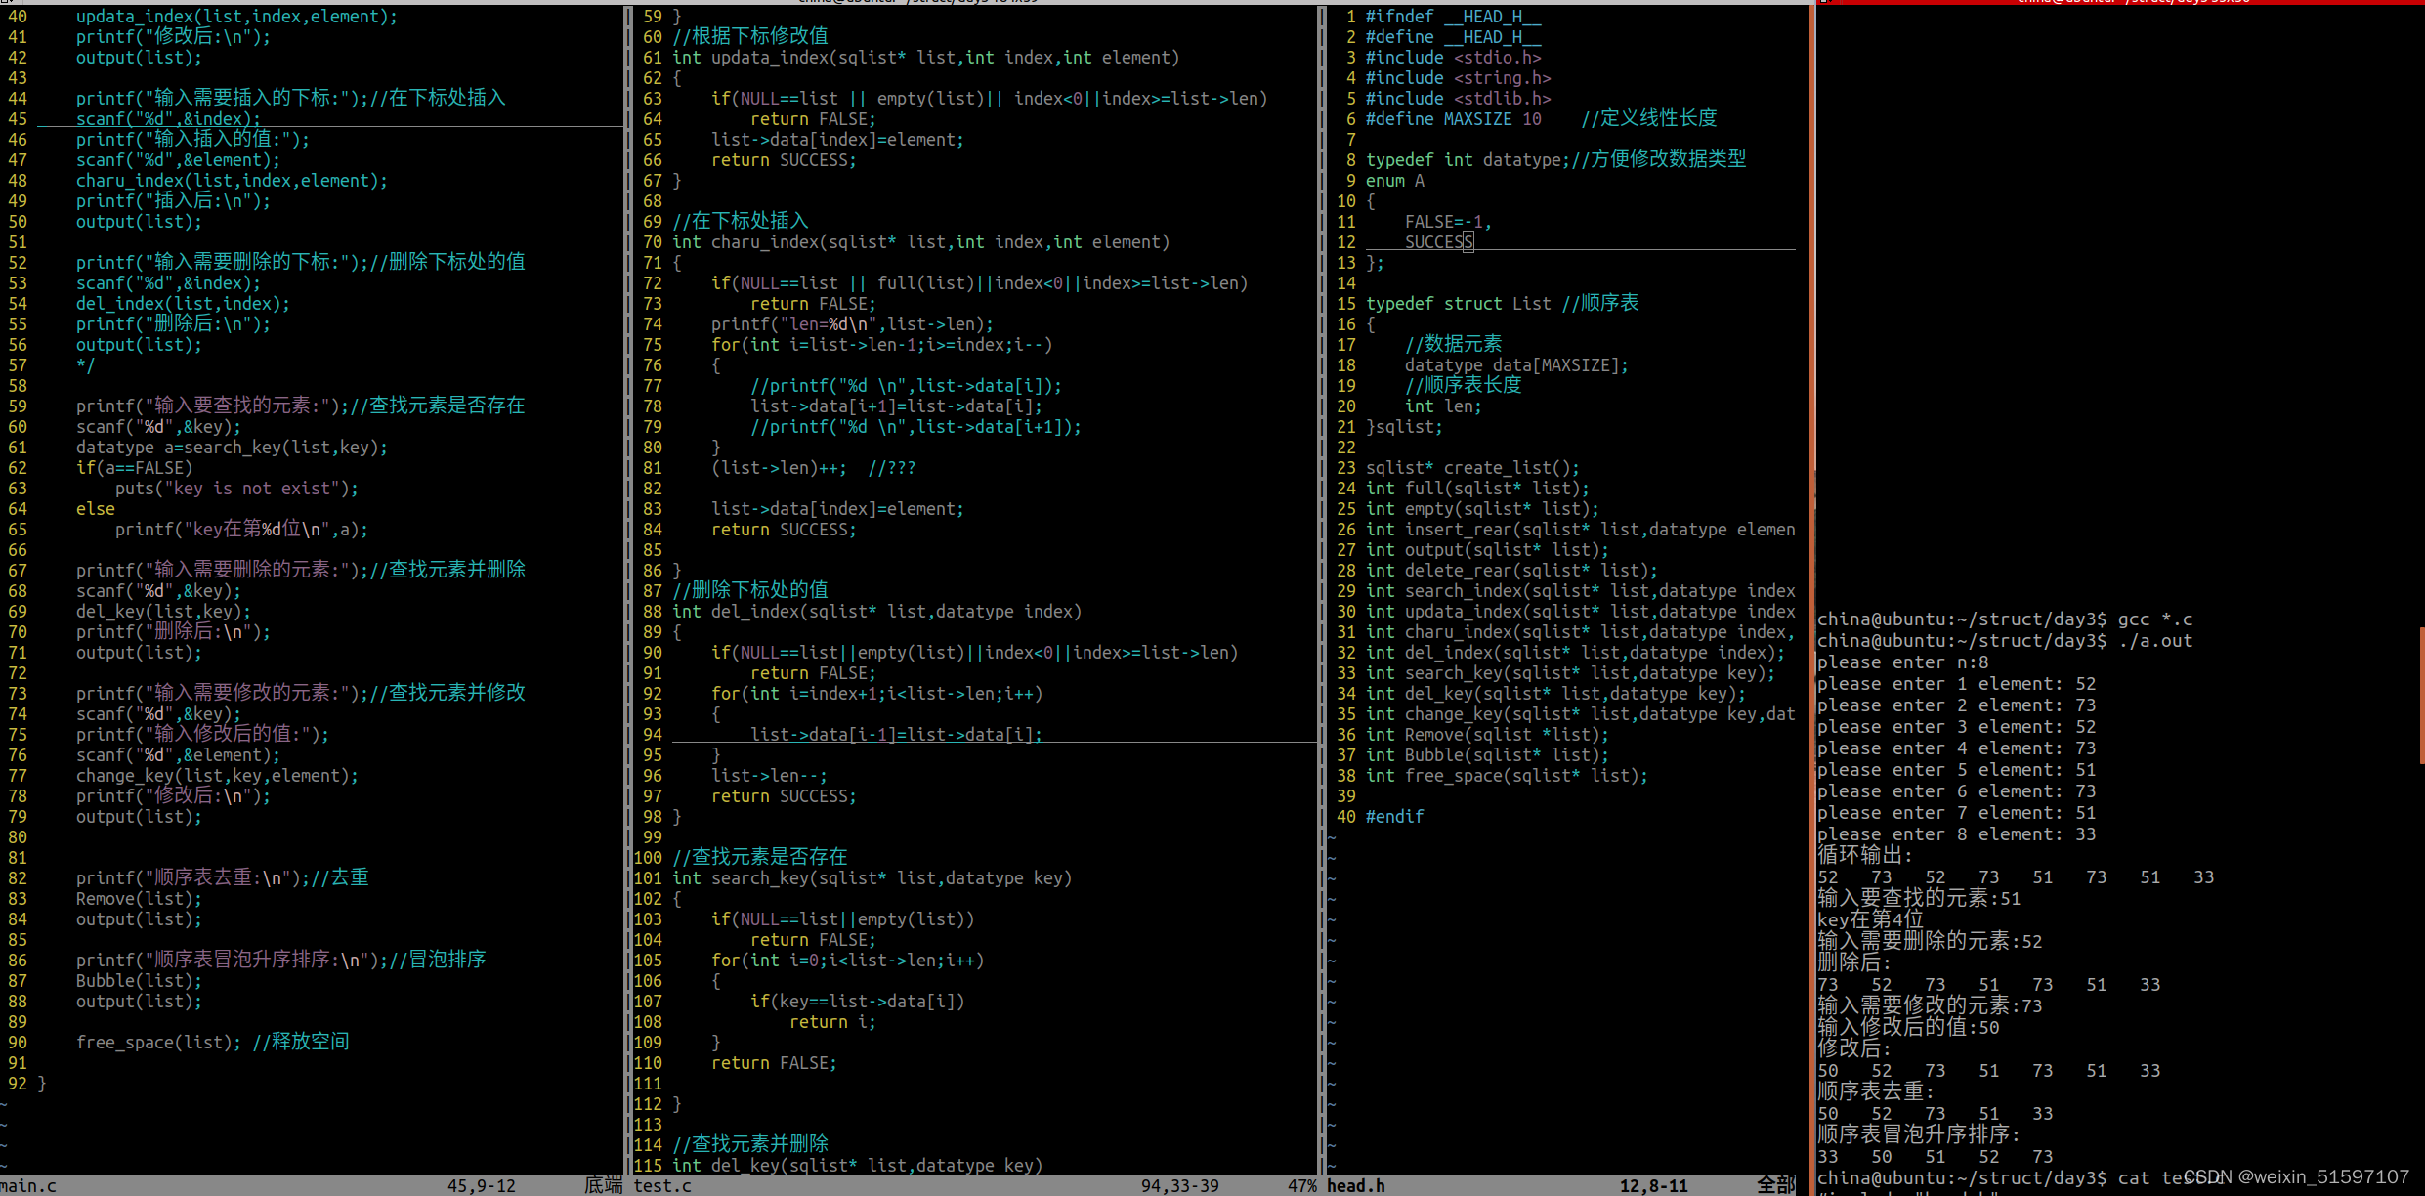The image size is (2425, 1196).
Task: Click typedef int datatype line in head.h
Action: tap(1468, 160)
